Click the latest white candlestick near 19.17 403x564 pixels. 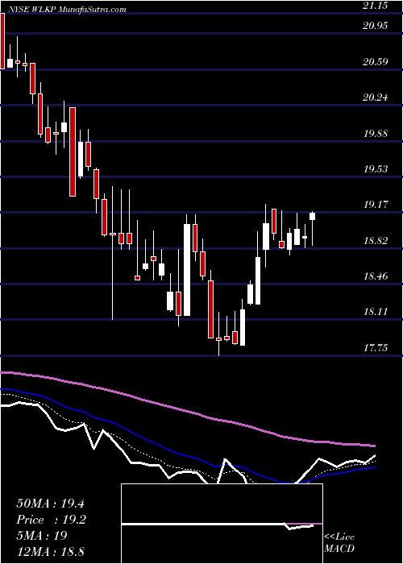[313, 216]
